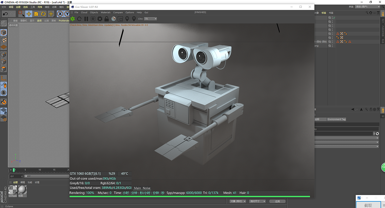385x208 pixels.
Task: Click the enable axis L icon
Action: tap(4, 78)
